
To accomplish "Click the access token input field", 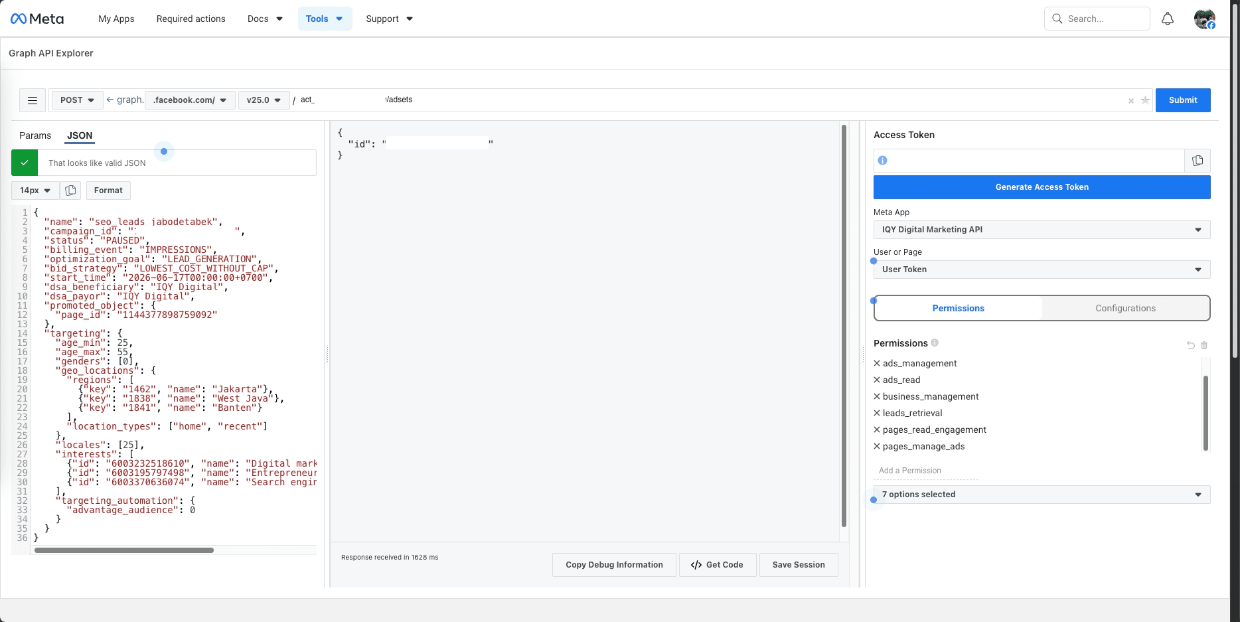I will tap(1029, 161).
